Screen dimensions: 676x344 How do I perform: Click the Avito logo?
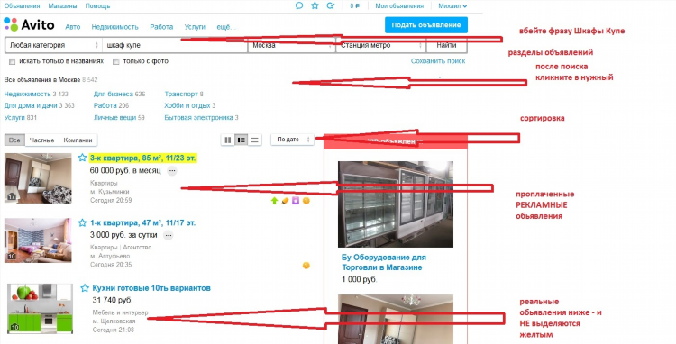29,24
